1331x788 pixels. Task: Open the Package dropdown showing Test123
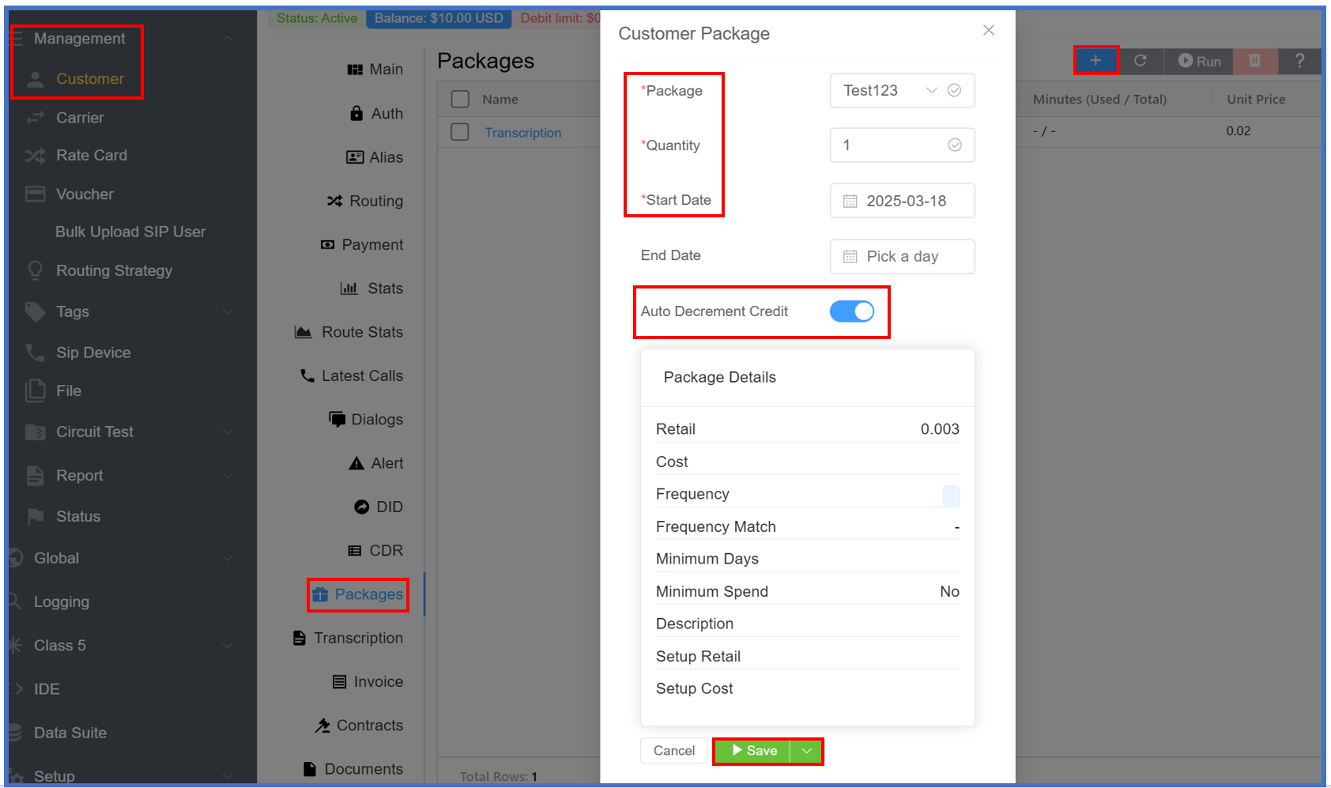tap(901, 91)
